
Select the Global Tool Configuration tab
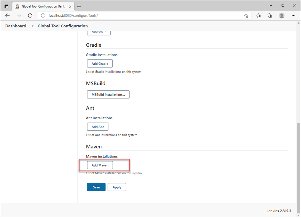[43, 6]
